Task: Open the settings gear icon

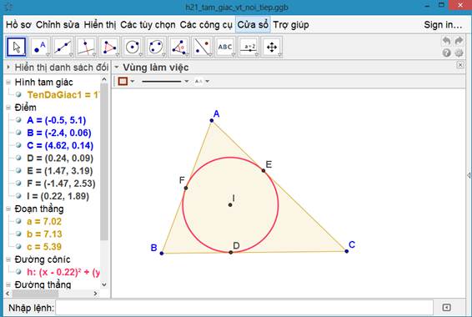Action: coord(459,53)
